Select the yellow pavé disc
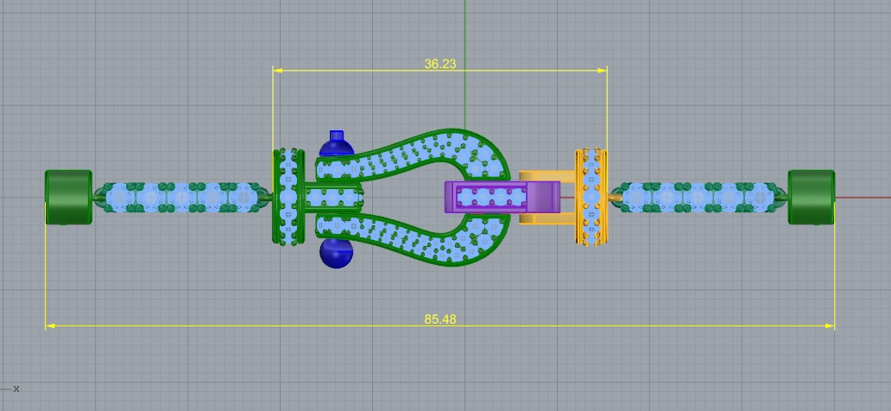This screenshot has width=891, height=411. coord(591,197)
